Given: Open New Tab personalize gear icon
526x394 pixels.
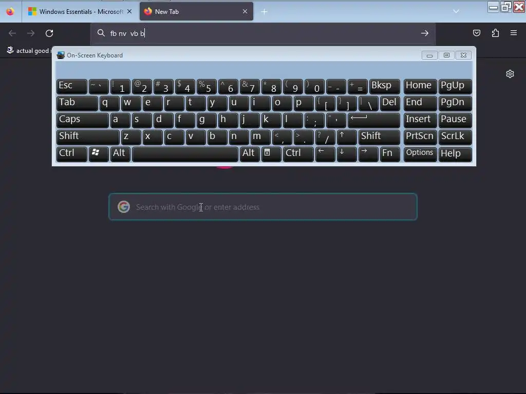Looking at the screenshot, I should tap(510, 74).
